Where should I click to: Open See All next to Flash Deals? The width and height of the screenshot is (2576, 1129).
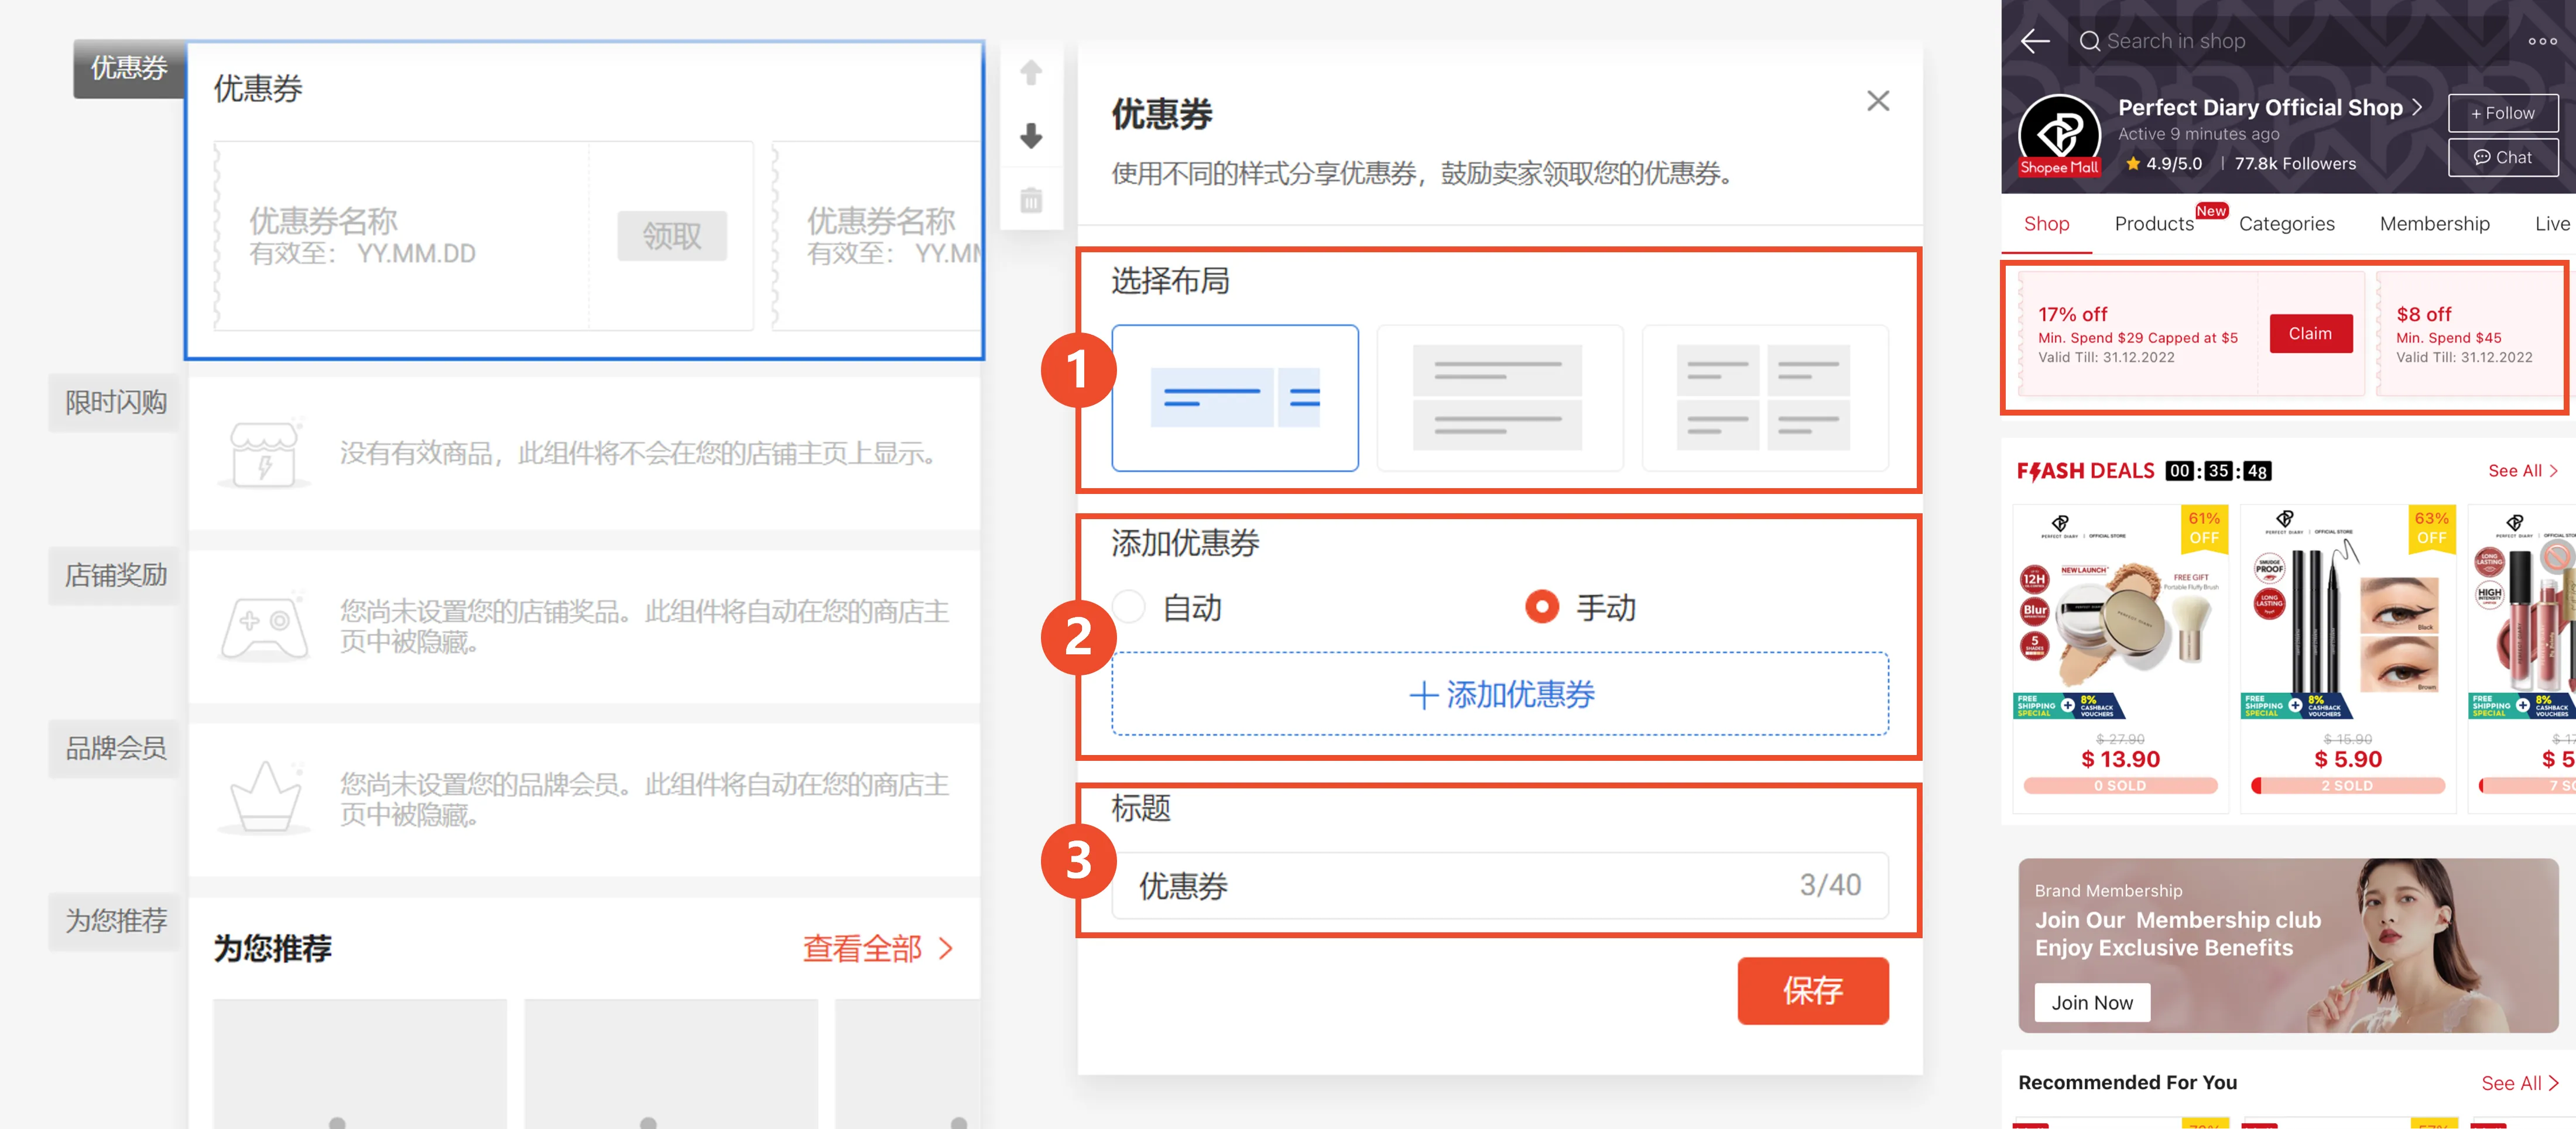pos(2521,470)
